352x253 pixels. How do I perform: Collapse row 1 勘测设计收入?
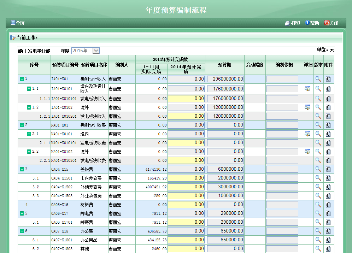(x=22, y=79)
